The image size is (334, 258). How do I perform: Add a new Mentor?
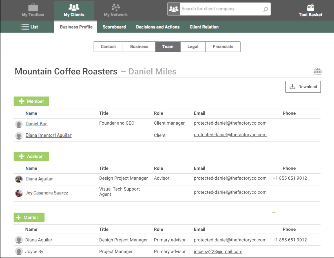29,217
